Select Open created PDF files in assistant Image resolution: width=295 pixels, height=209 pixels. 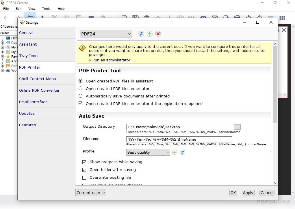(81, 81)
